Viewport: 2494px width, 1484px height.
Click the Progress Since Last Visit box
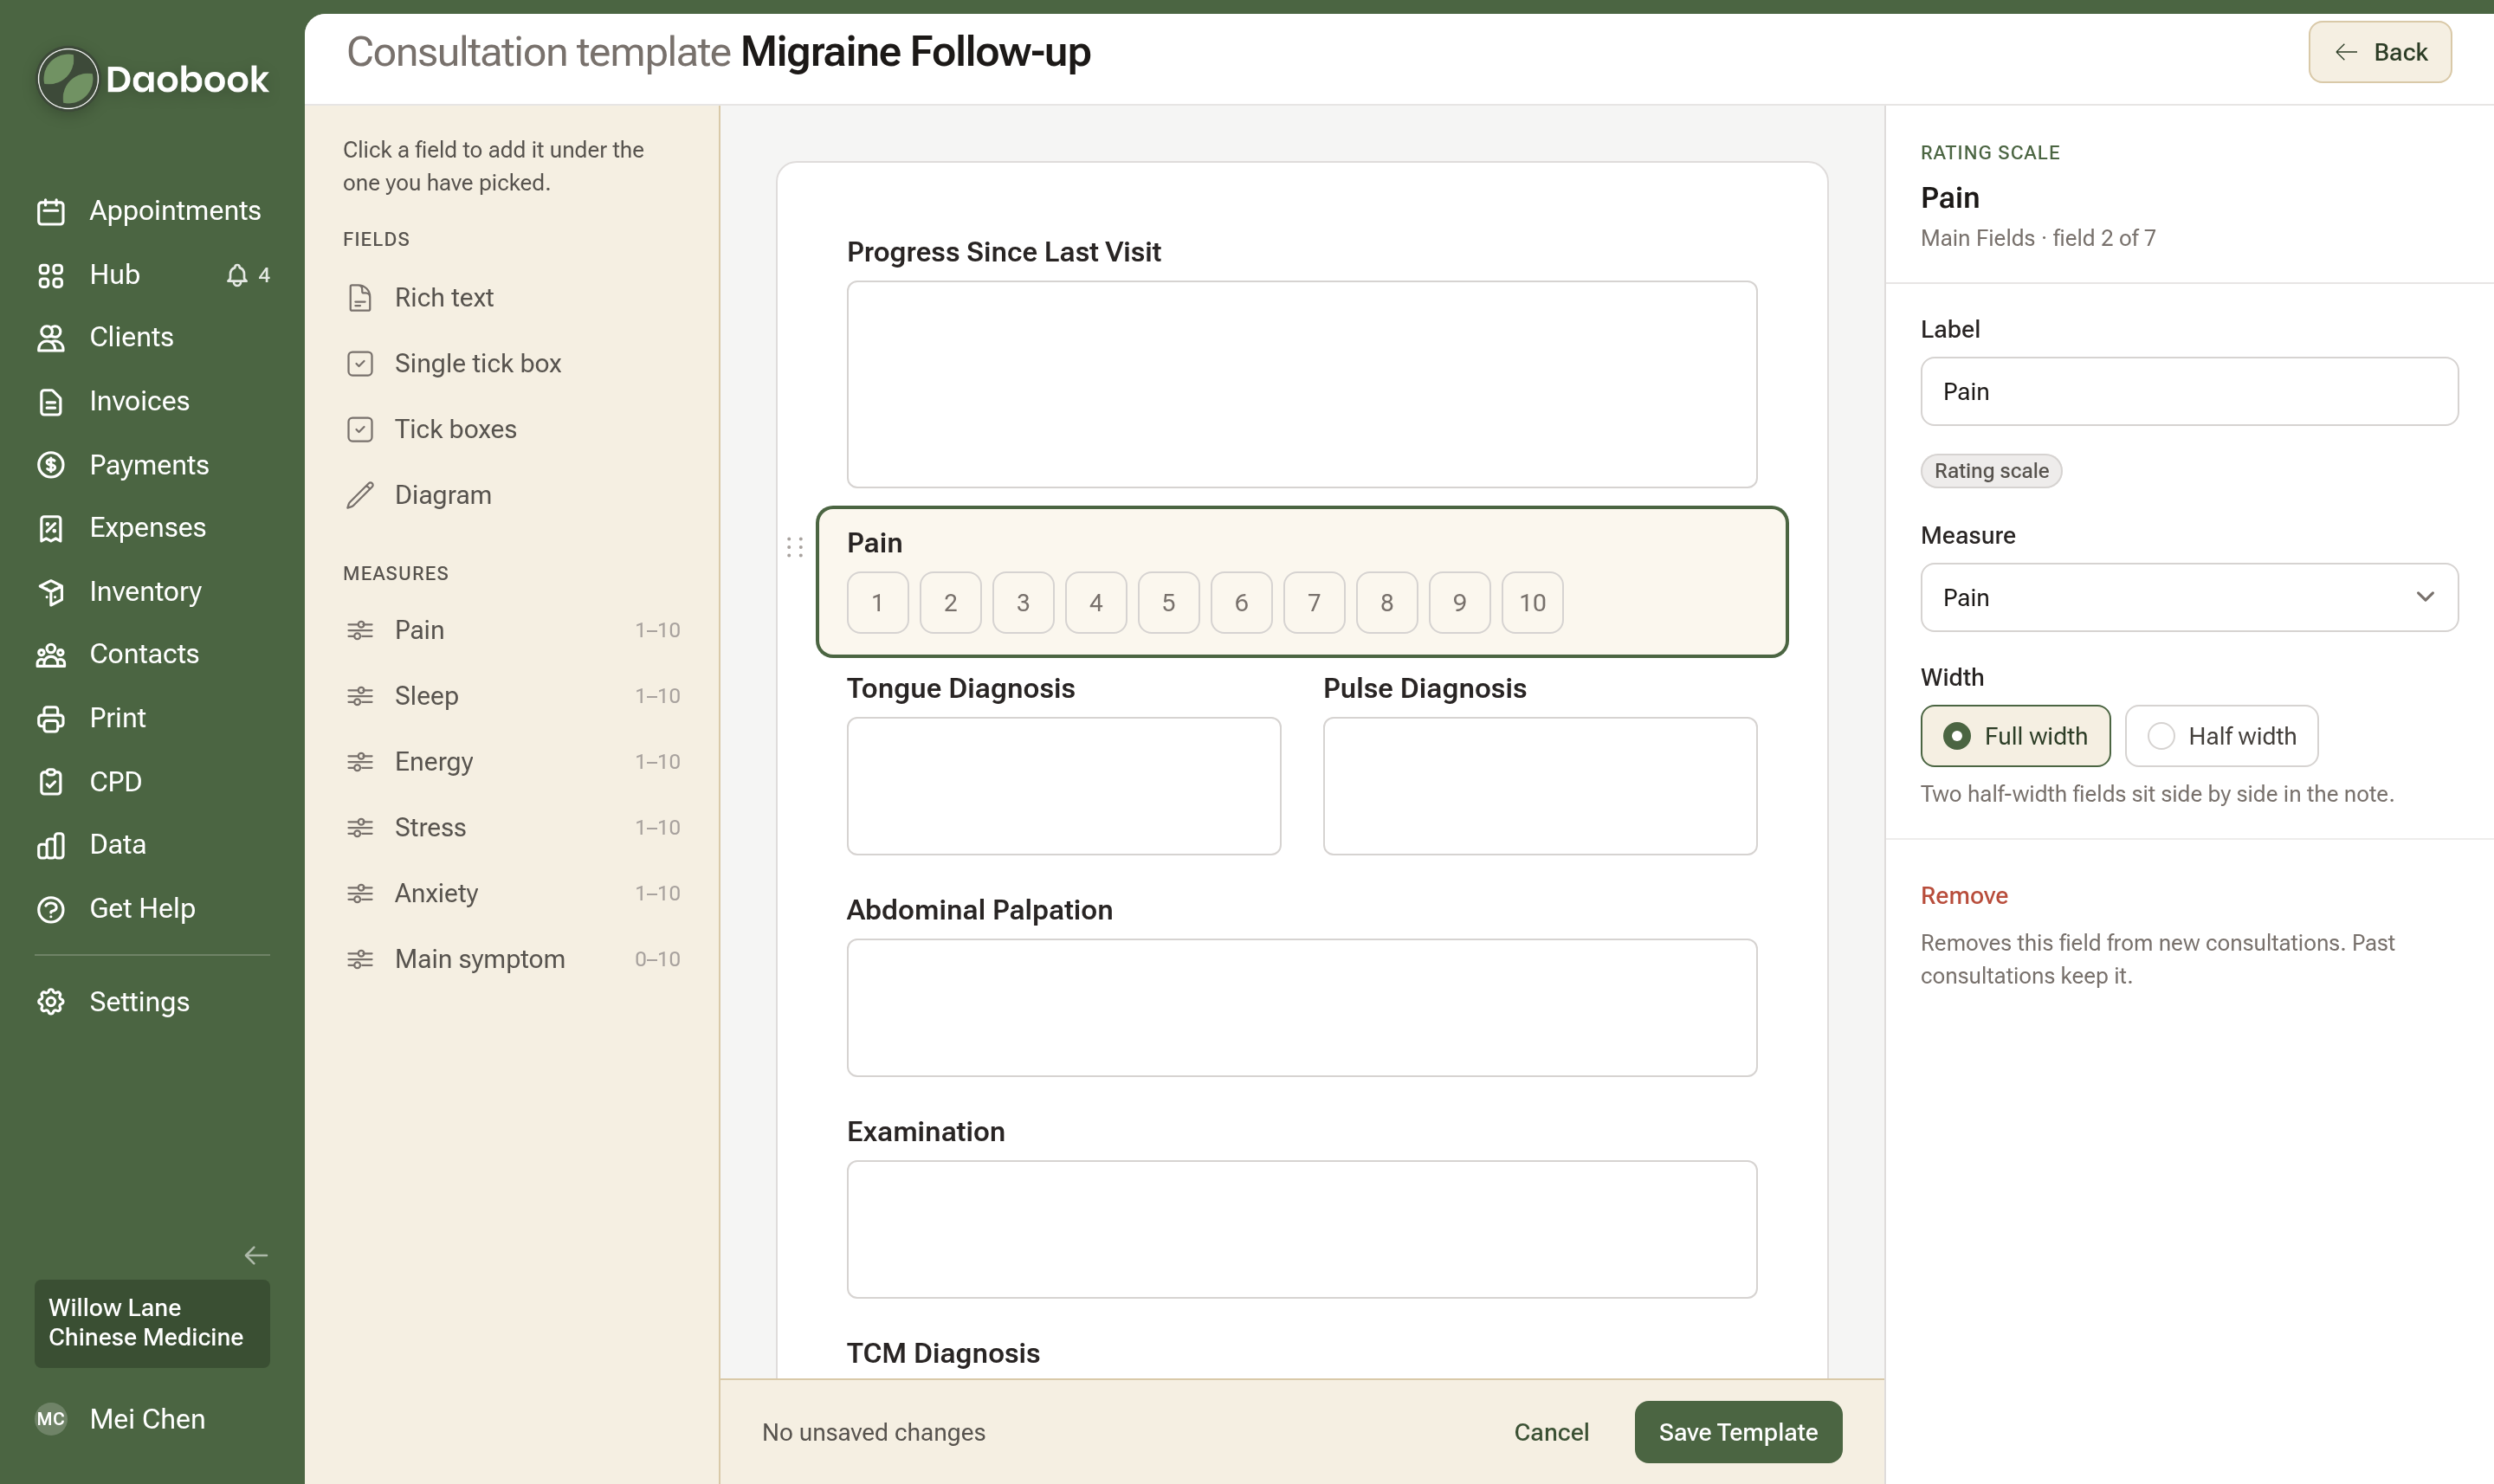(x=1301, y=384)
